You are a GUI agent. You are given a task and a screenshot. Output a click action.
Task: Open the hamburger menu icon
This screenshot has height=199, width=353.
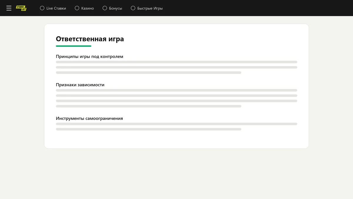click(x=9, y=8)
